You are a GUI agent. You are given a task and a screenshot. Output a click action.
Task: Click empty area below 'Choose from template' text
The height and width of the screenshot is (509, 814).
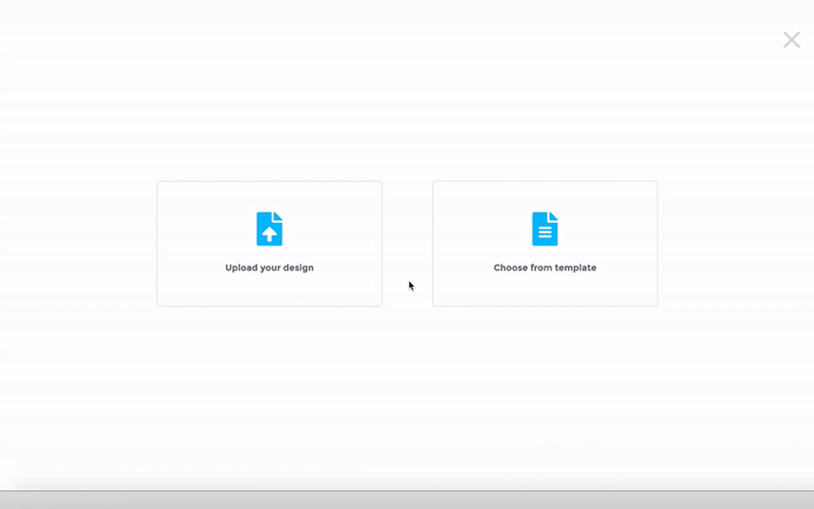point(544,289)
